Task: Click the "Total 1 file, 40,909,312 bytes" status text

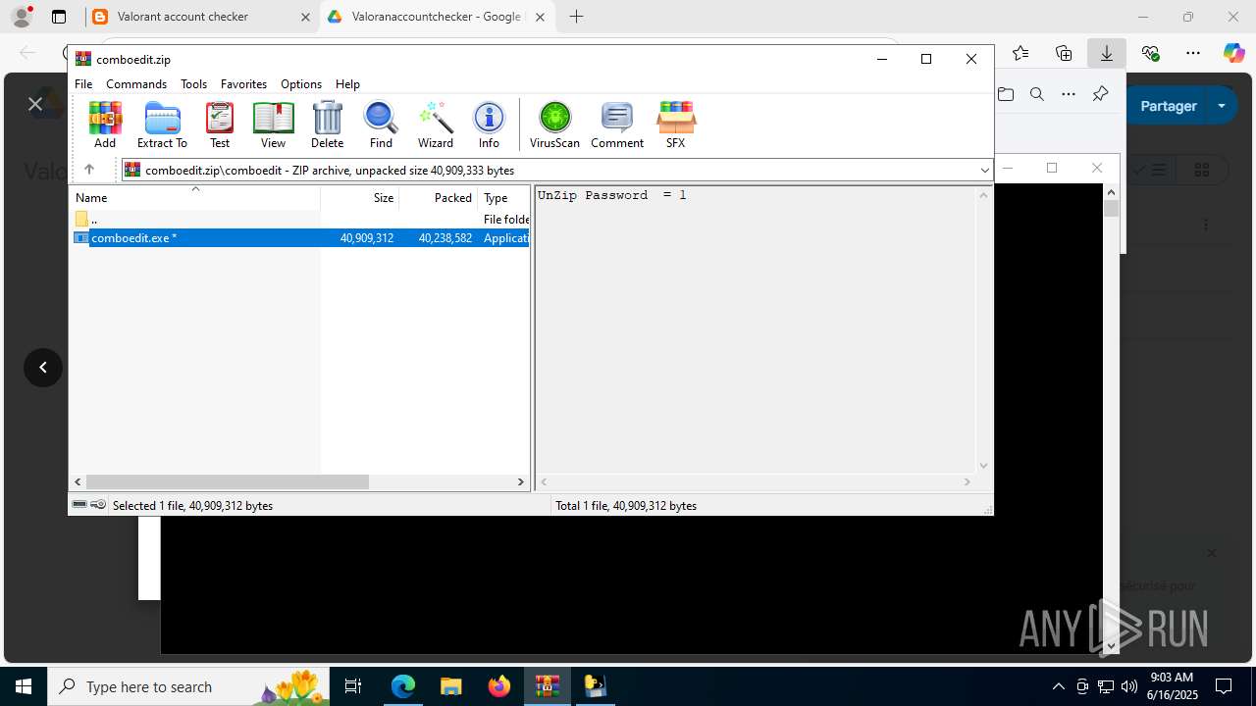Action: click(626, 506)
